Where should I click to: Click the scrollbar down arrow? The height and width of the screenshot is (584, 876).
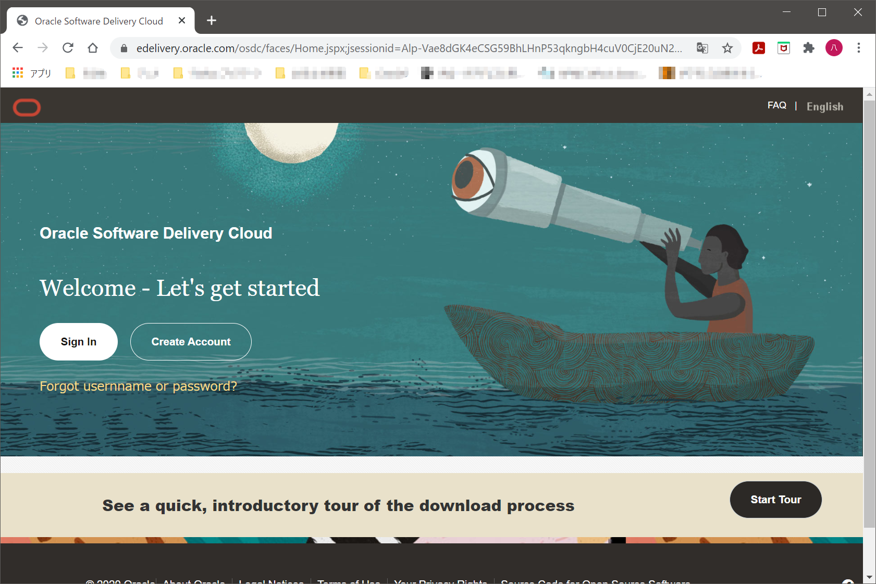click(x=869, y=577)
